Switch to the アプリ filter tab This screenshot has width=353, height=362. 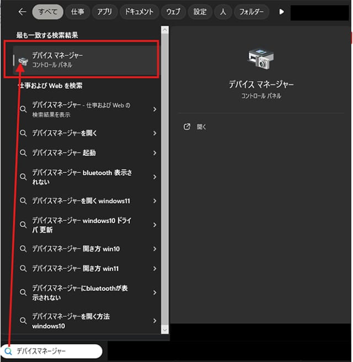(x=104, y=12)
